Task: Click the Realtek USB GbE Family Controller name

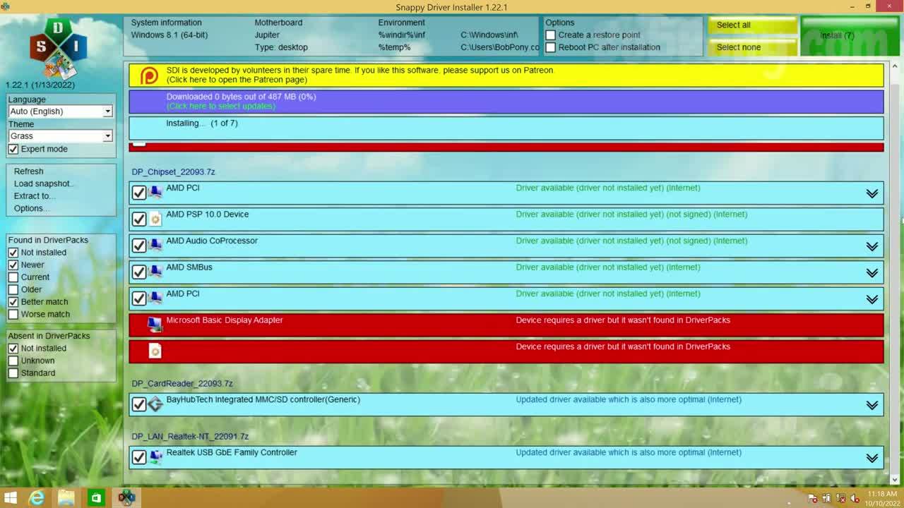Action: click(x=232, y=453)
